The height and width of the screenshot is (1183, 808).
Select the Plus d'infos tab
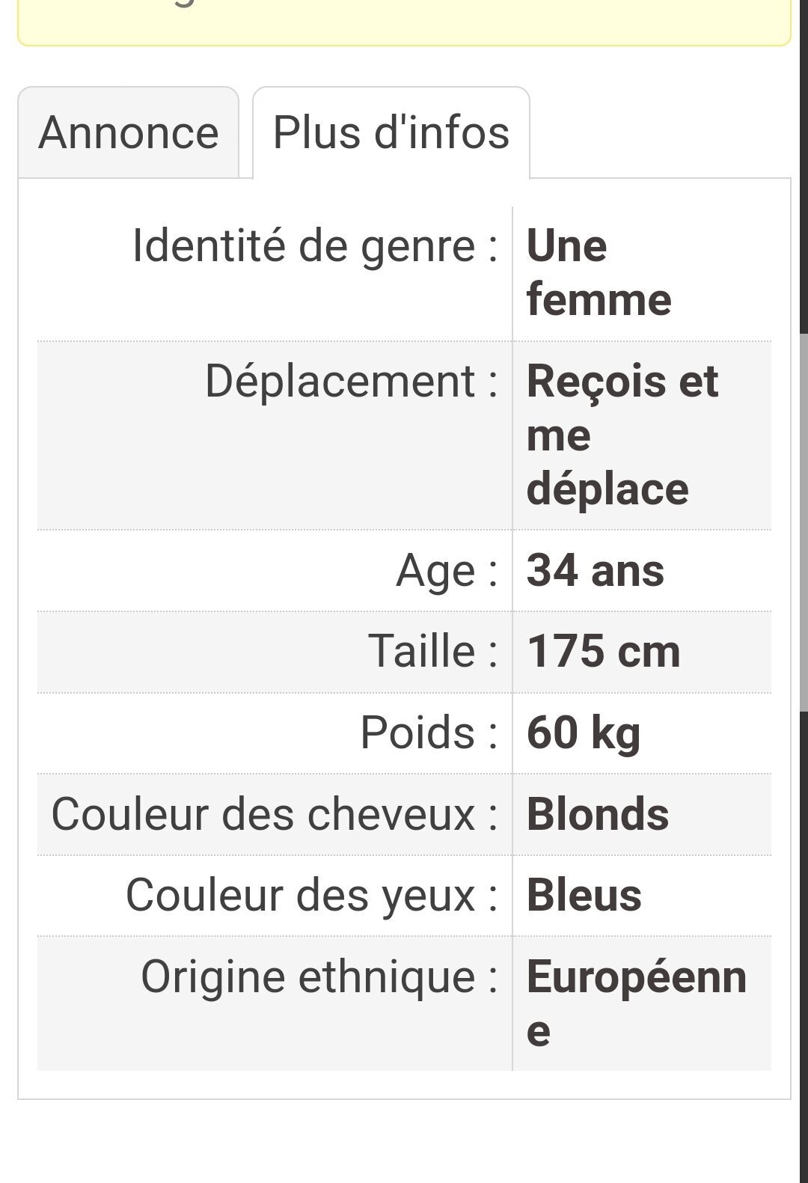click(x=391, y=132)
